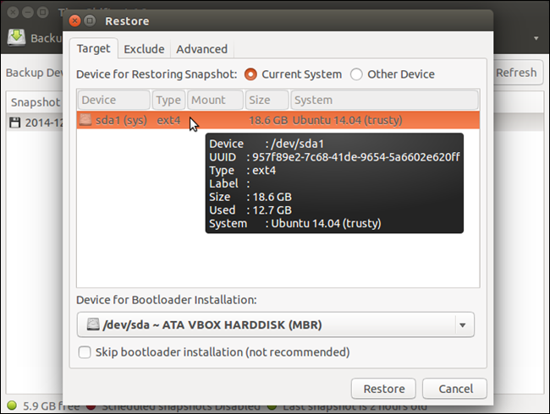Sort by the Device column header
This screenshot has height=414, width=550.
click(114, 100)
